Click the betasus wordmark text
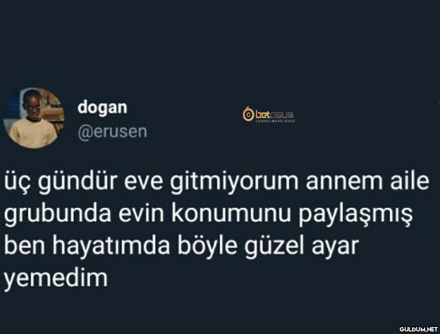The image size is (440, 334). click(274, 114)
